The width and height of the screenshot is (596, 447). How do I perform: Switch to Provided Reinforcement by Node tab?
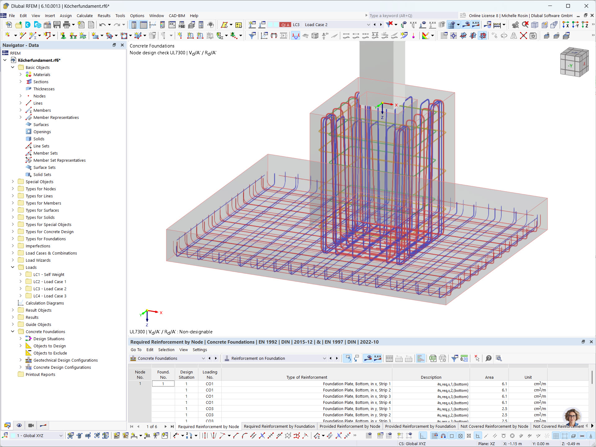coord(350,426)
